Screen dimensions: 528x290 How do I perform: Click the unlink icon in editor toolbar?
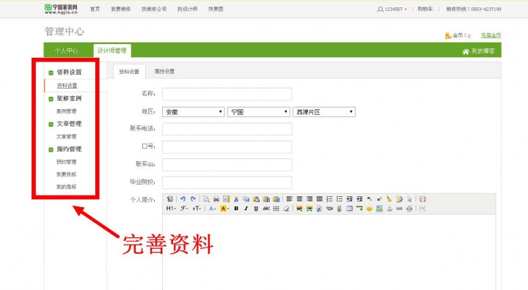coord(409,209)
